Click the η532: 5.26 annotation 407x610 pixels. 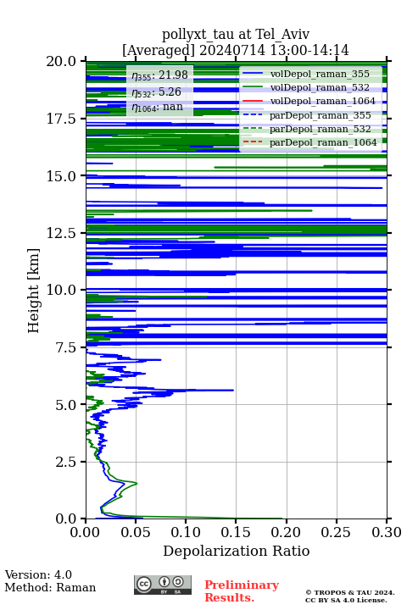[156, 92]
